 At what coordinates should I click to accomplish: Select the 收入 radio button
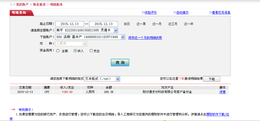[75, 51]
